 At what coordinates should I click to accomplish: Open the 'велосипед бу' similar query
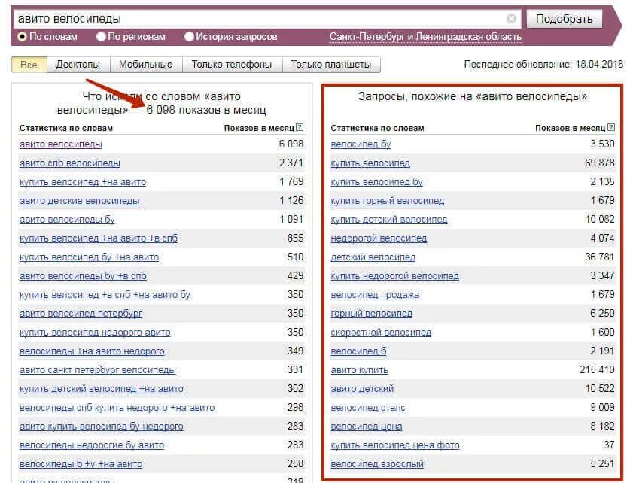[x=361, y=144]
